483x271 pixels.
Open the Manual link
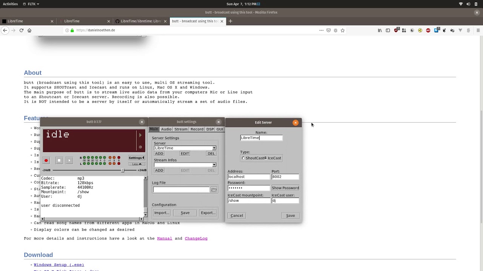(x=165, y=239)
